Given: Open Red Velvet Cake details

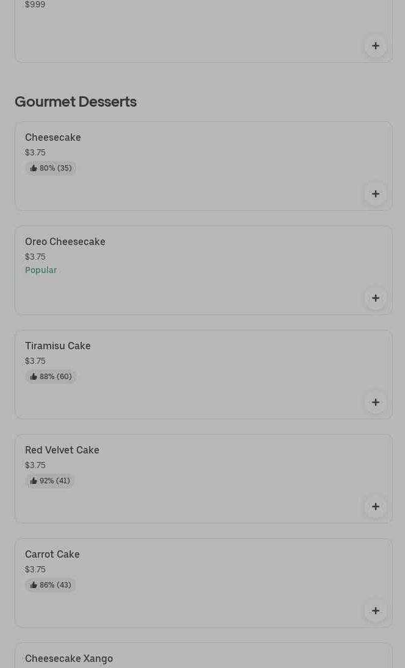Looking at the screenshot, I should point(62,450).
